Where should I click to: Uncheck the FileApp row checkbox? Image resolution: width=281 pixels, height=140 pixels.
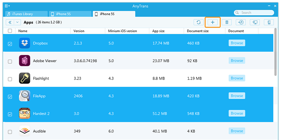pyautogui.click(x=10, y=97)
